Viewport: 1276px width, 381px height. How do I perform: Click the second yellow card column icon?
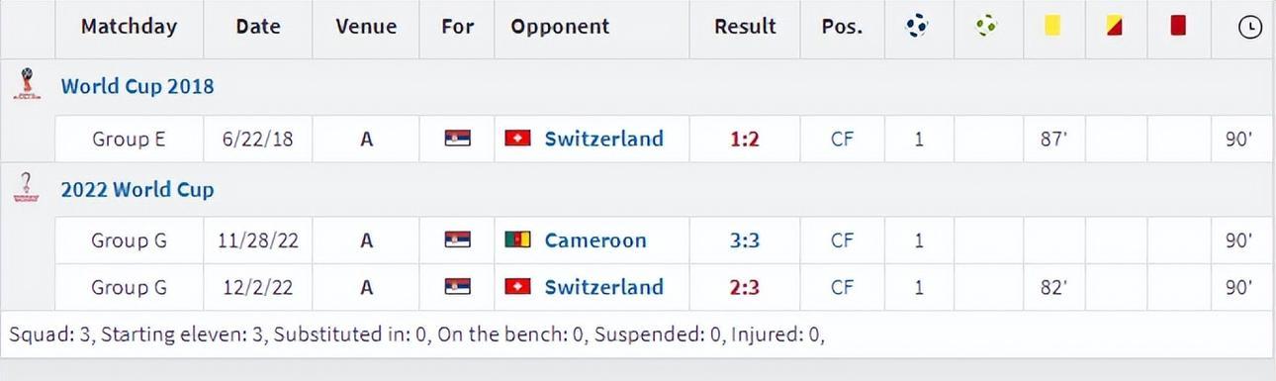1114,26
